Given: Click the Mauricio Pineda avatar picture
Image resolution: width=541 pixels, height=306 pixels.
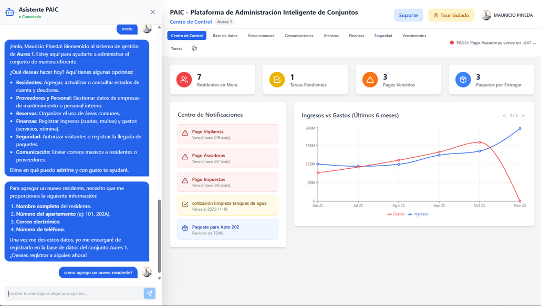Looking at the screenshot, I should [486, 15].
